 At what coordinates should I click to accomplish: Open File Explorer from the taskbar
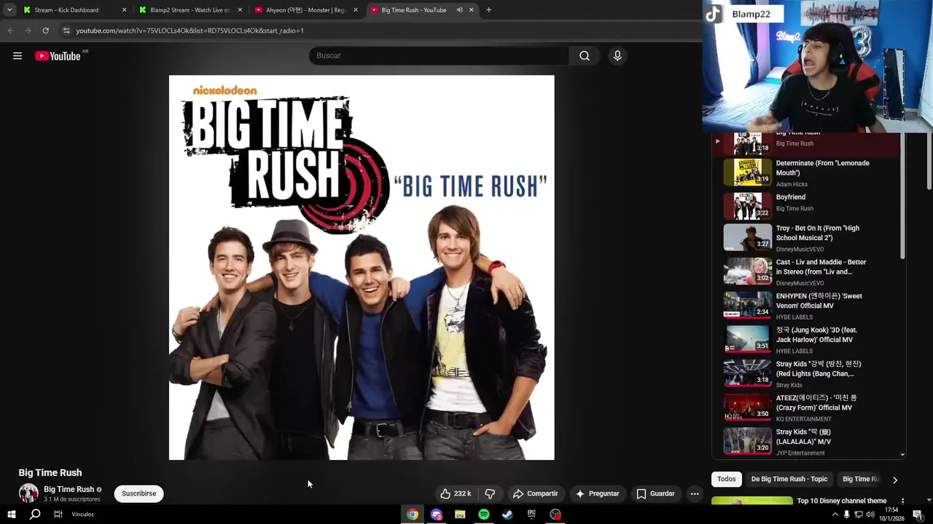(460, 515)
